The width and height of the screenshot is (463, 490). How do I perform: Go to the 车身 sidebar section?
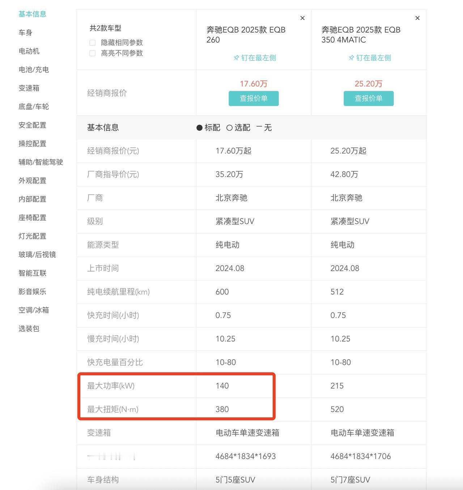[26, 33]
